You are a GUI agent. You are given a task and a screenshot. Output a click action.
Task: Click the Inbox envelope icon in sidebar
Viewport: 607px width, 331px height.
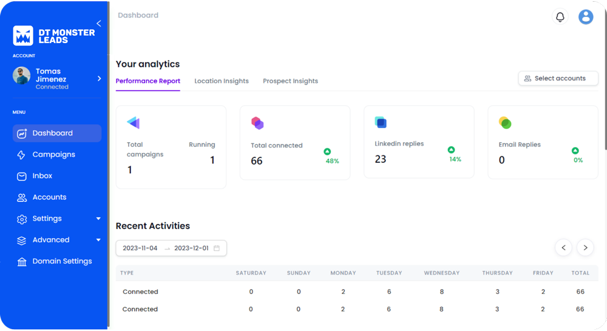pyautogui.click(x=22, y=176)
